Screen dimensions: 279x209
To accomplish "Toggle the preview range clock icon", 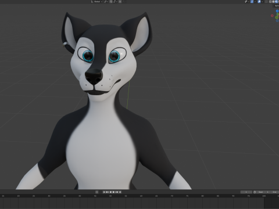I will point(255,192).
